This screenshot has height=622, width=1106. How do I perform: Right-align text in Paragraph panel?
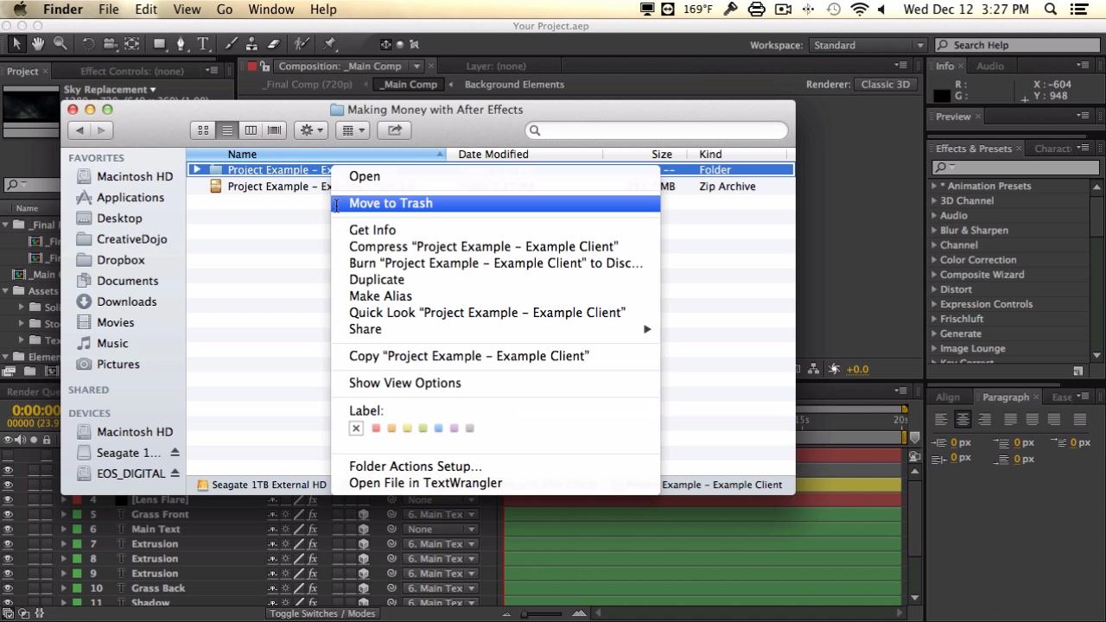pos(984,419)
